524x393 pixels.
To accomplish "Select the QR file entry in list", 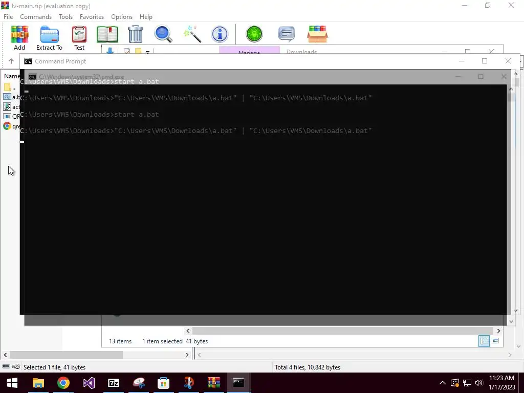I will (11, 116).
